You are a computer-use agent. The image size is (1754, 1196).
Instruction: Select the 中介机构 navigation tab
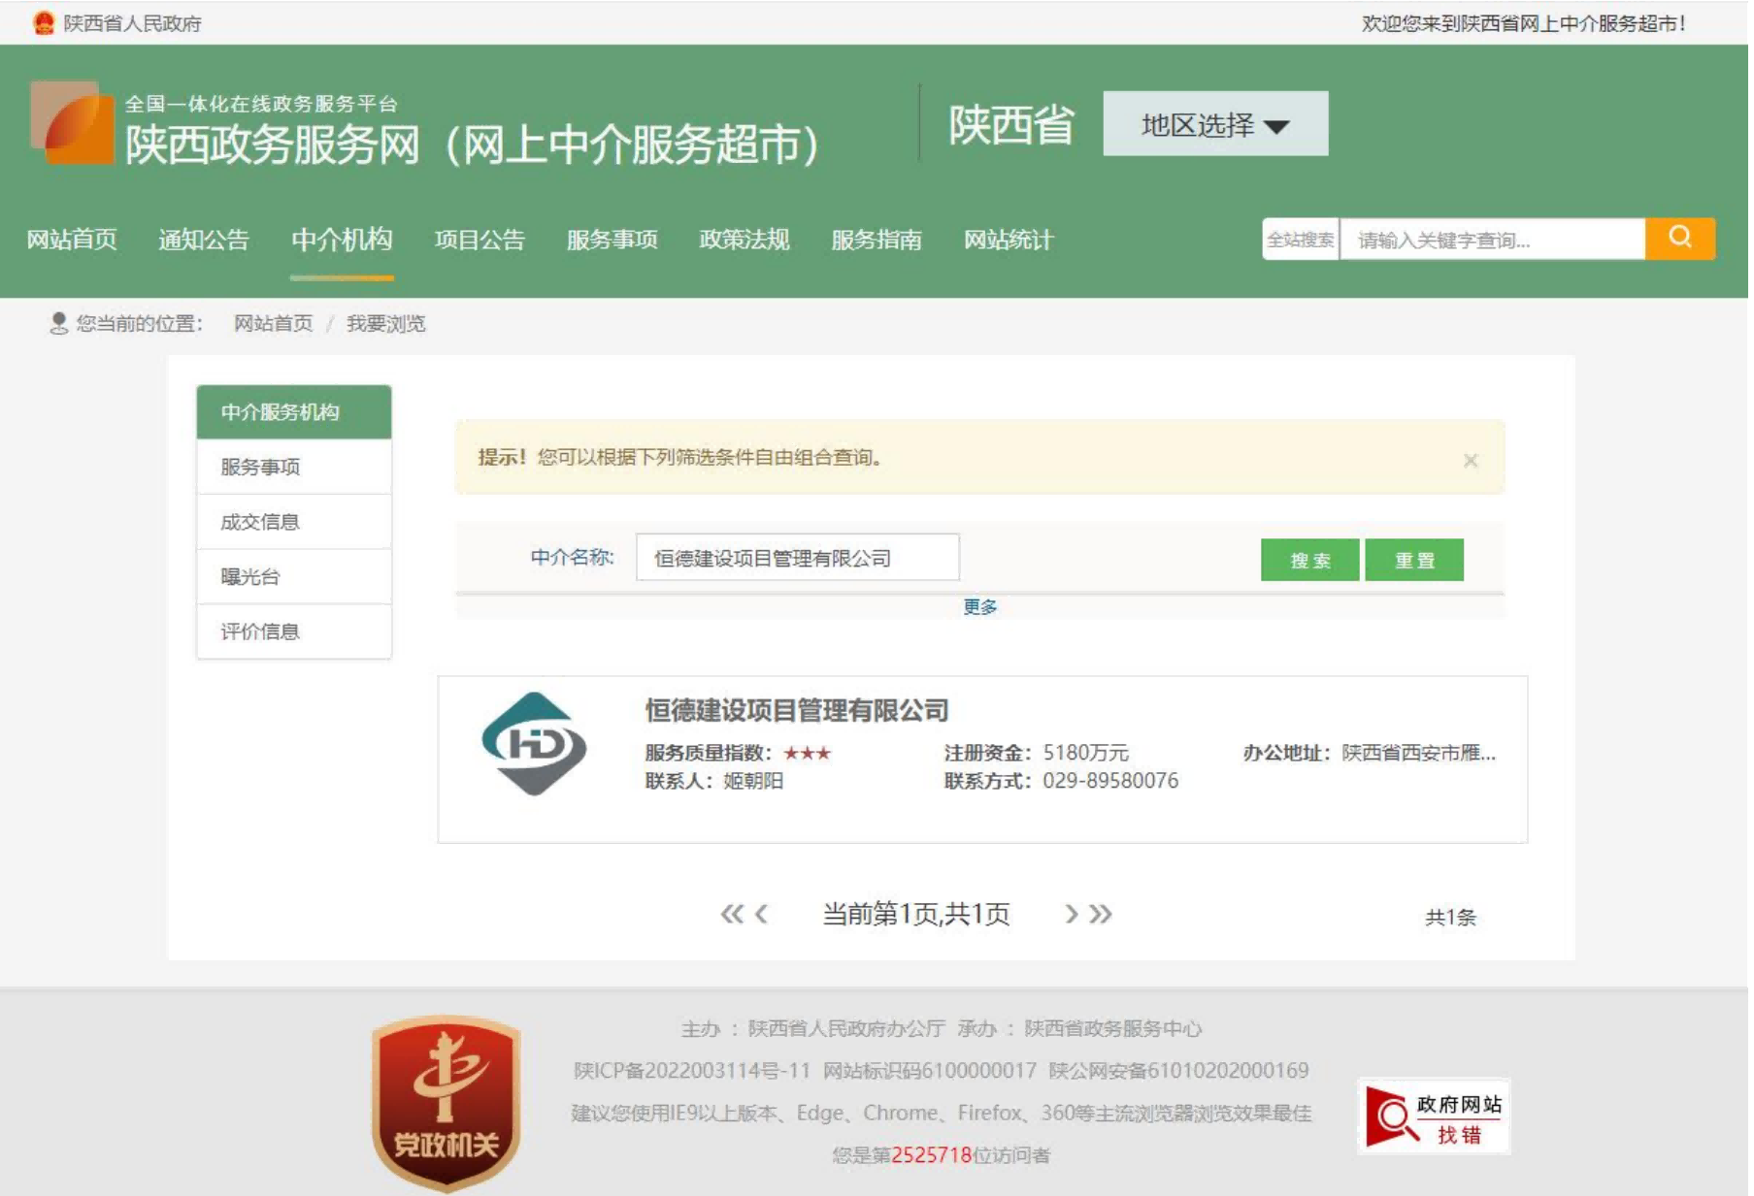click(x=343, y=241)
